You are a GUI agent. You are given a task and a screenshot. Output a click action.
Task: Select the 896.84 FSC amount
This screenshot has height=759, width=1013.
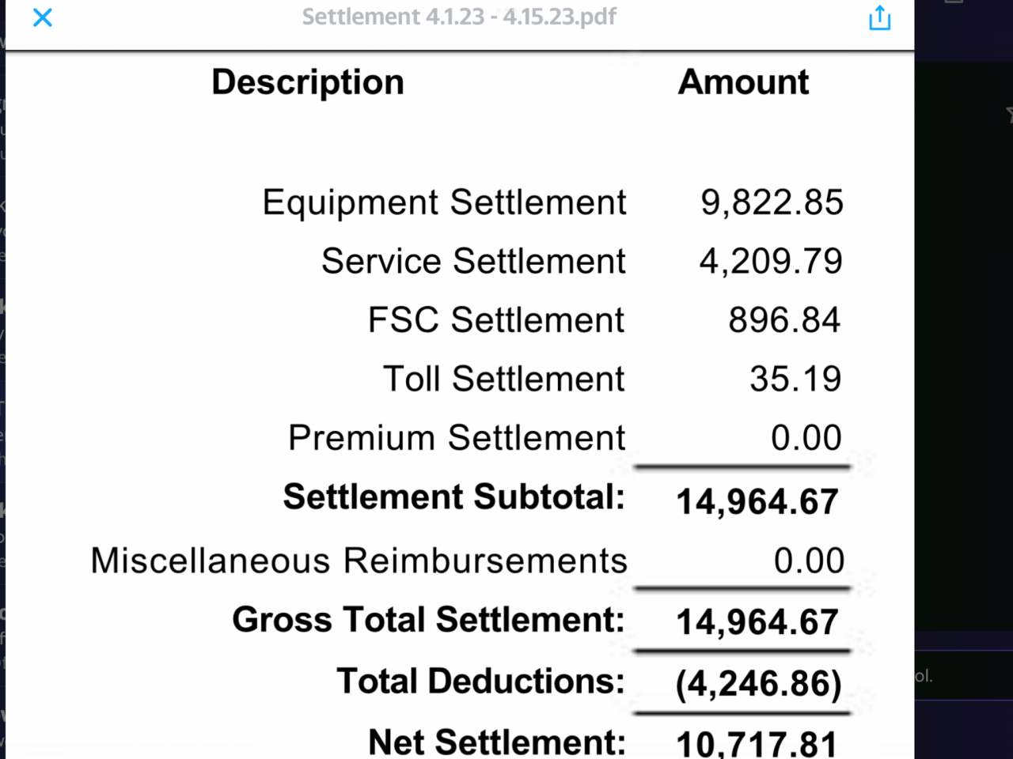pyautogui.click(x=784, y=320)
